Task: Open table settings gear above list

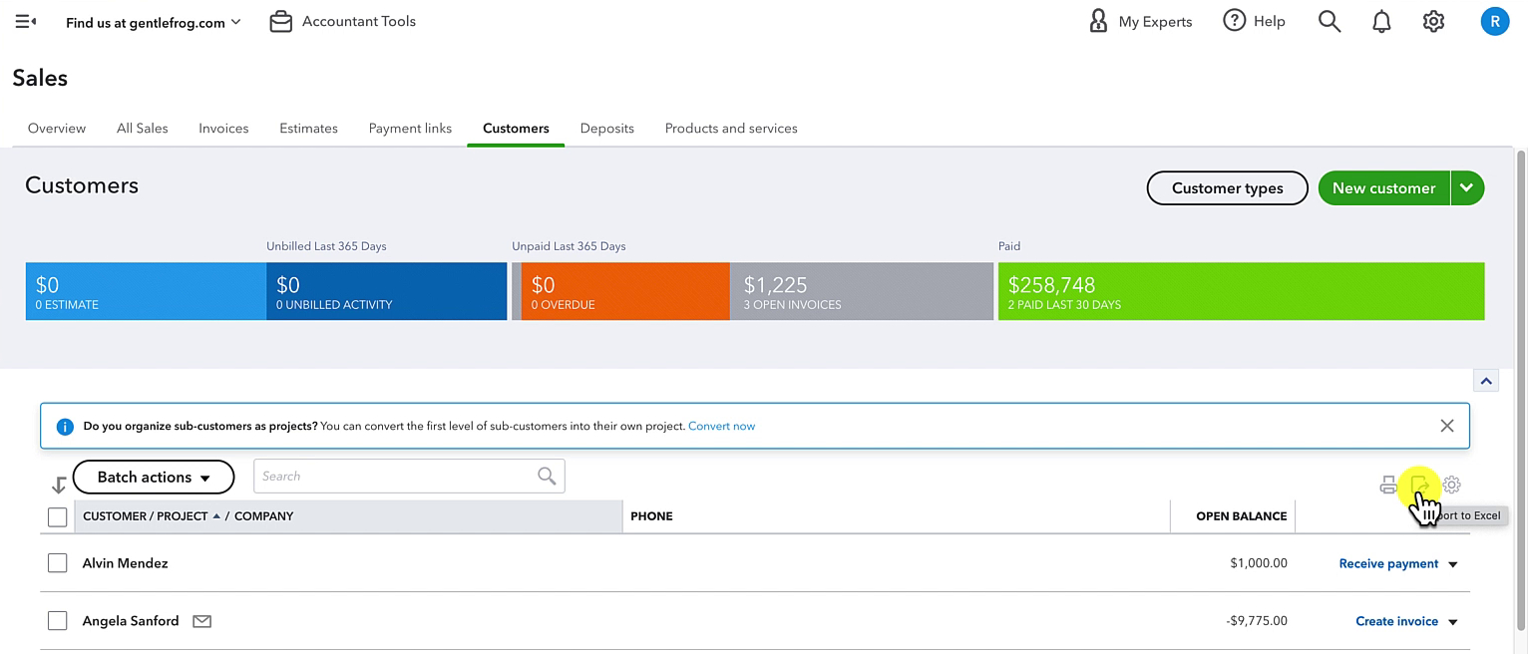Action: click(1452, 486)
